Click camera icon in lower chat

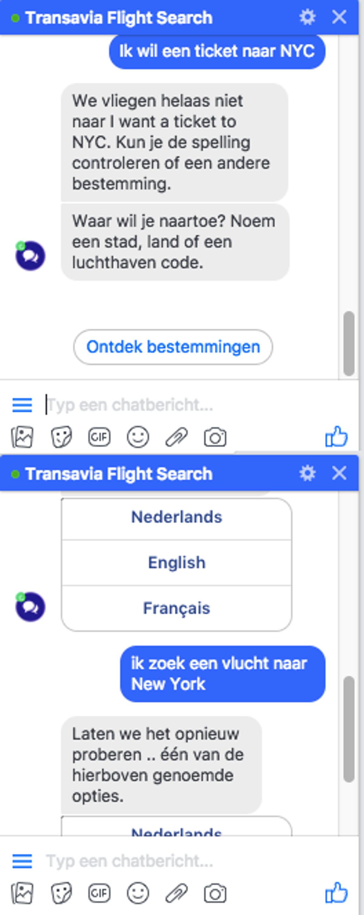tap(215, 893)
